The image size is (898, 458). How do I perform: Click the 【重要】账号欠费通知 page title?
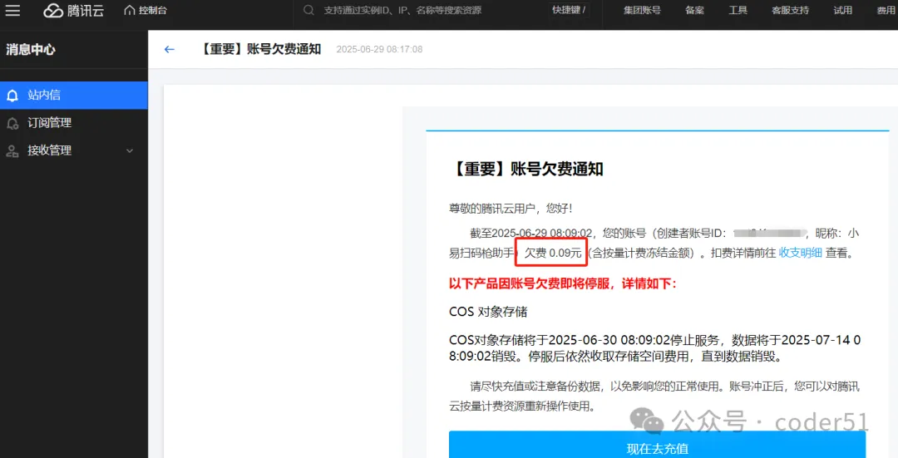[x=259, y=49]
